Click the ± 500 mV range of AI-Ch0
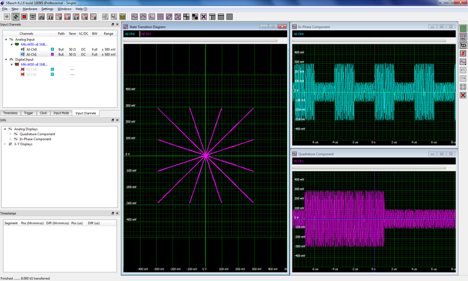The height and width of the screenshot is (281, 468). pos(108,49)
